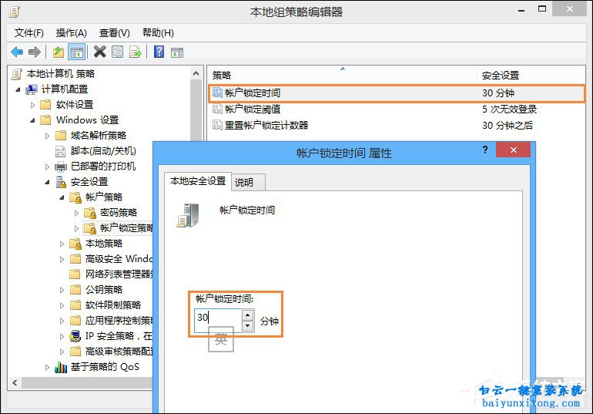Click the Up one level folder icon
593x414 pixels.
click(x=59, y=52)
